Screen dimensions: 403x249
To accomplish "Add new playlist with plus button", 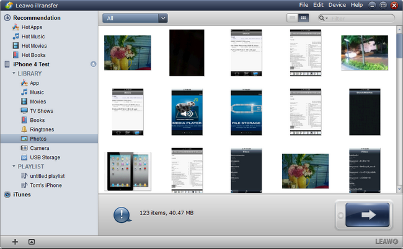I will point(15,242).
